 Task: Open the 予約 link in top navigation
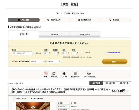pyautogui.click(x=57, y=13)
